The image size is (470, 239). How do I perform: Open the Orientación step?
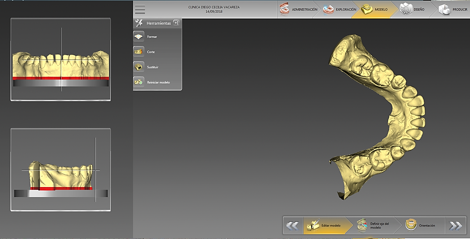point(421,226)
